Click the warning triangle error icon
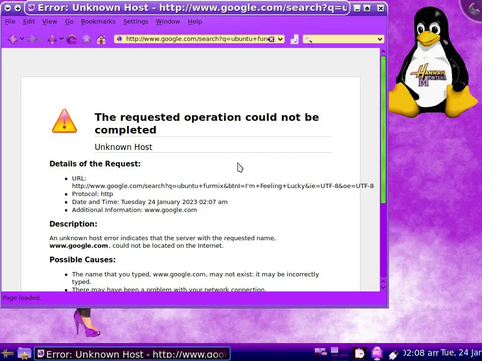This screenshot has height=361, width=482. point(64,121)
